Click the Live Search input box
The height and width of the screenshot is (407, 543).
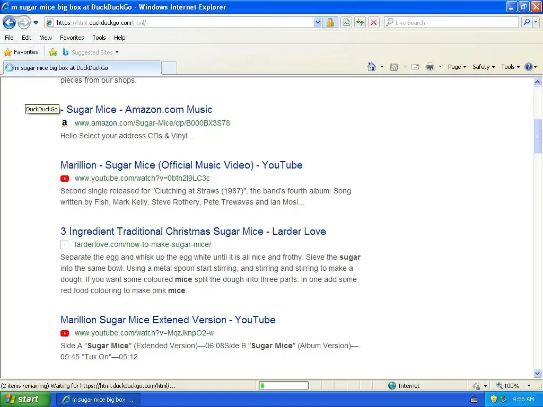pos(452,23)
